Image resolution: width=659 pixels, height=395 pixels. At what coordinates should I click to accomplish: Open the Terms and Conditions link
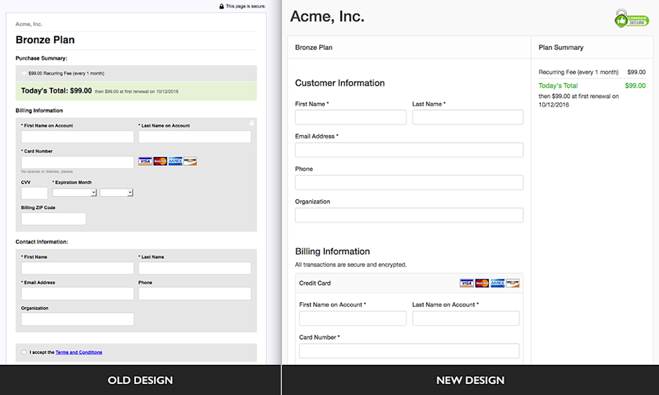[78, 352]
